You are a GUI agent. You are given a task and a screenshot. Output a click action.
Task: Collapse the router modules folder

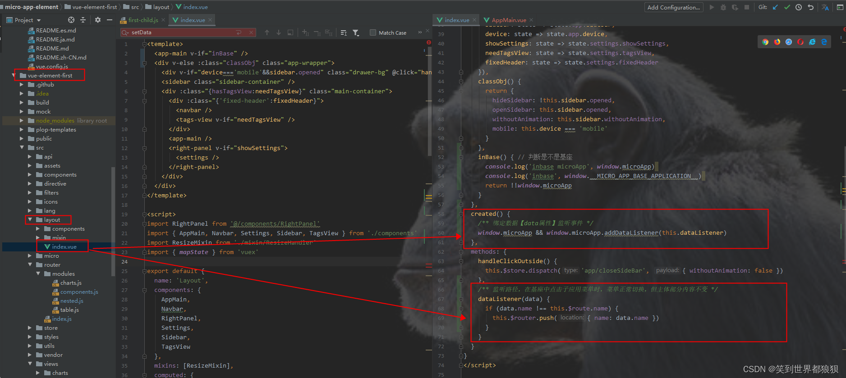coord(38,274)
